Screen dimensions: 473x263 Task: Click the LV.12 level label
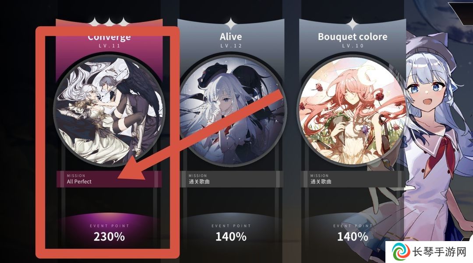coord(231,46)
